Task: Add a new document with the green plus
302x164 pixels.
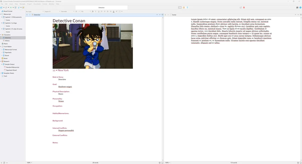Action: click(x=11, y=8)
